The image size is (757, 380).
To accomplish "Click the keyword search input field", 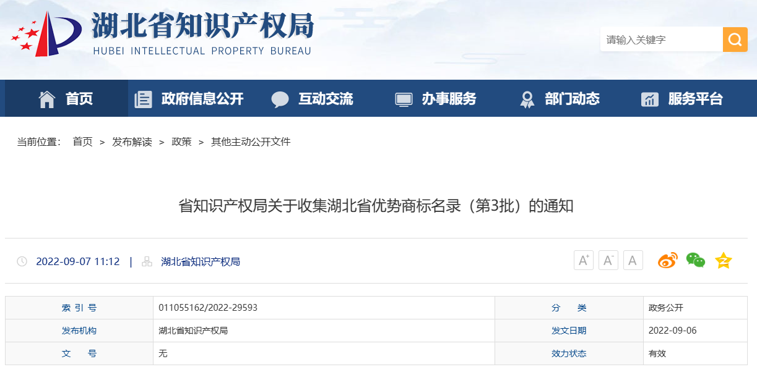I will point(660,40).
